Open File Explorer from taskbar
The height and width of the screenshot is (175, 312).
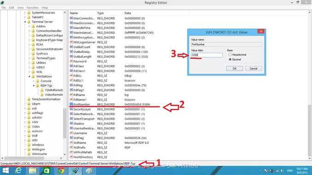[x=33, y=170]
